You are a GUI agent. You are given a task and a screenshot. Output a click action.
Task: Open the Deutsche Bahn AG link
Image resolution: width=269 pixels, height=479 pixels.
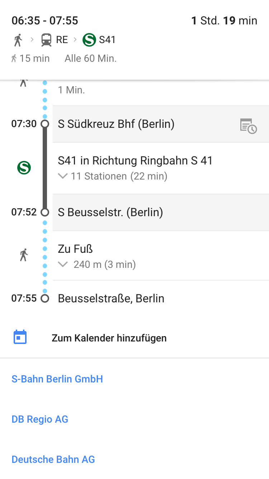53,459
